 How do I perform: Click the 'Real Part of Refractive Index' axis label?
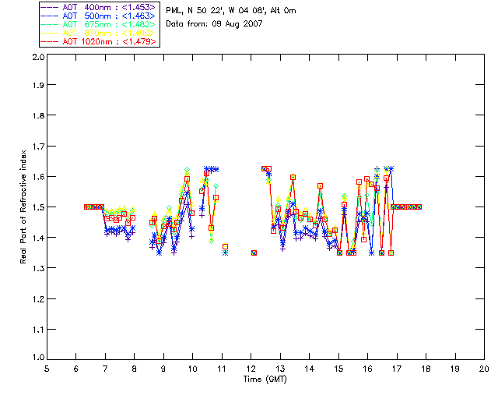(x=23, y=207)
